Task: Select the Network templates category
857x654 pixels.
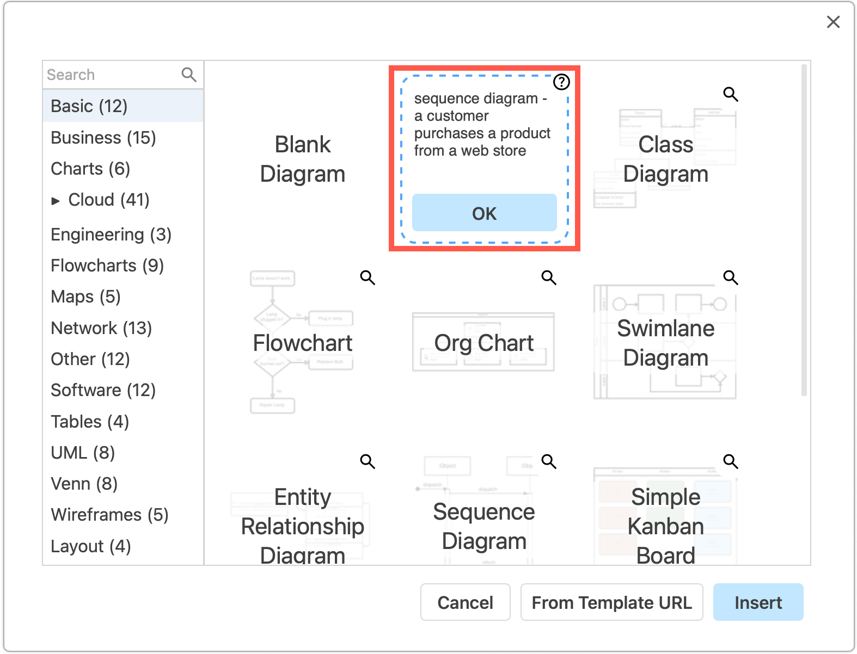Action: click(100, 328)
